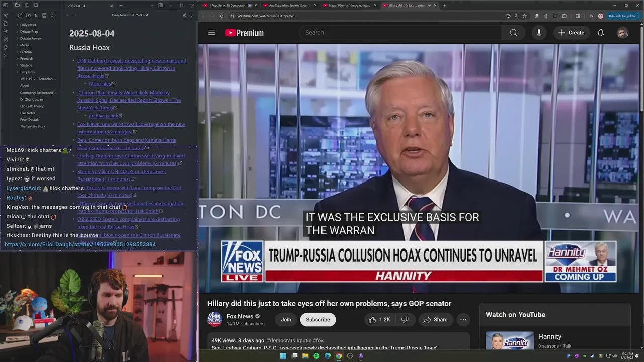
Task: Search with voice microphone icon
Action: [539, 33]
